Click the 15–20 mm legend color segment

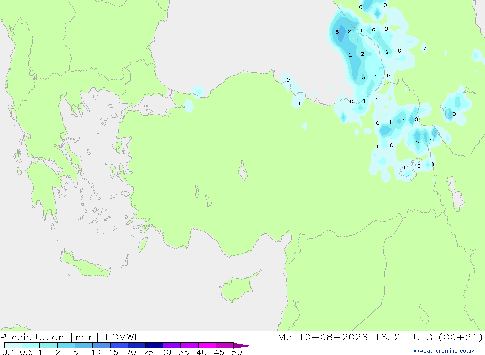pos(119,345)
